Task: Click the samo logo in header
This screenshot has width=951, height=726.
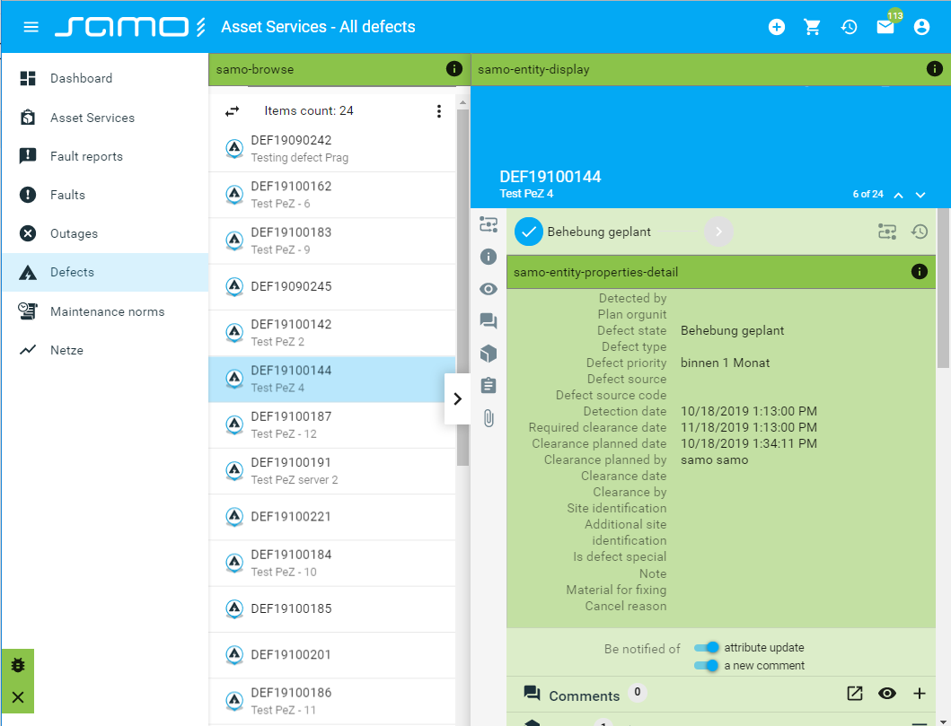Action: [x=131, y=27]
